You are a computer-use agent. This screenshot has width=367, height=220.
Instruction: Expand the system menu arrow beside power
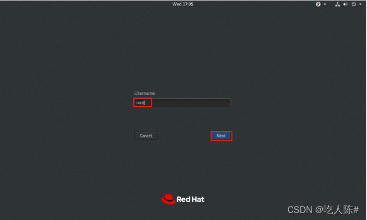coord(361,4)
